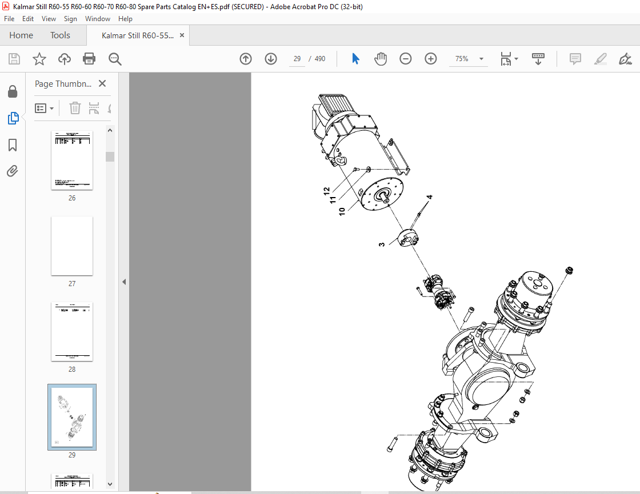
Task: Click the print pages icon in thumbnails panel
Action: pyautogui.click(x=94, y=108)
